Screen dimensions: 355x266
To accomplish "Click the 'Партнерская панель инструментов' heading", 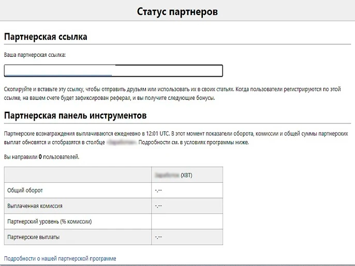I will (x=75, y=116).
